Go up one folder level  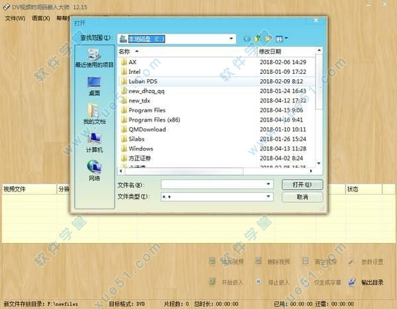tap(257, 39)
